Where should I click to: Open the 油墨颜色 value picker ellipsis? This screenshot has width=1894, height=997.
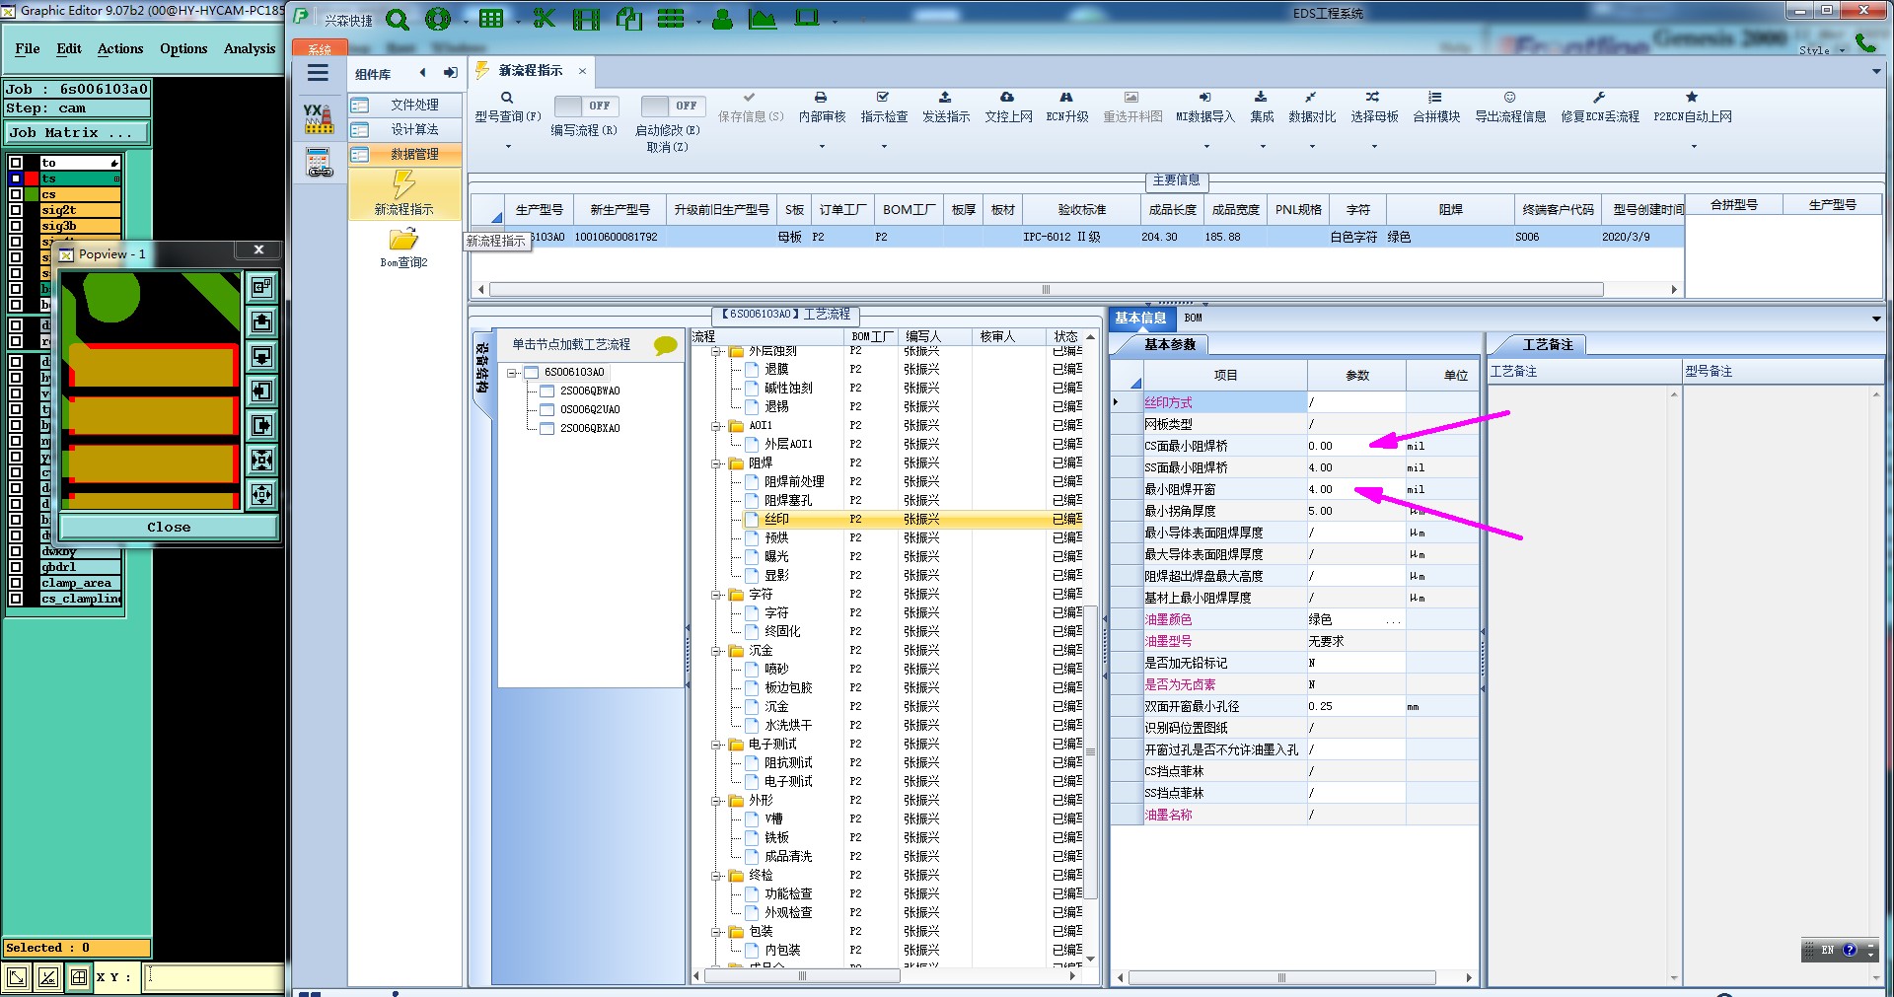click(1393, 620)
